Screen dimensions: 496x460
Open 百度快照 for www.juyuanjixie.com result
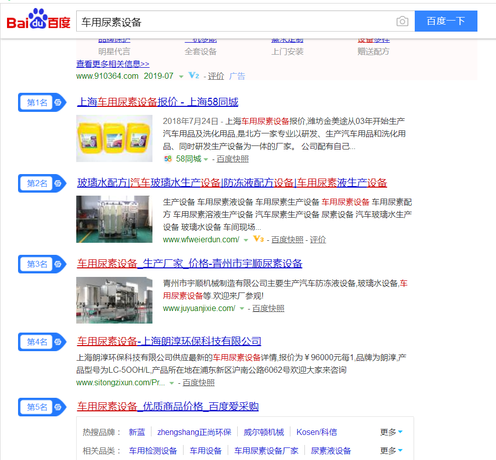(268, 308)
